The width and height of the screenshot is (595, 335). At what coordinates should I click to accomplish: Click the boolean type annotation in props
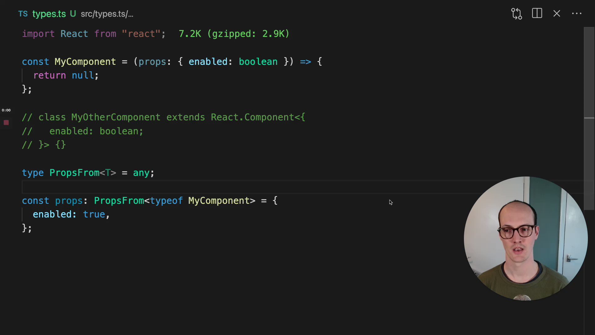(258, 62)
